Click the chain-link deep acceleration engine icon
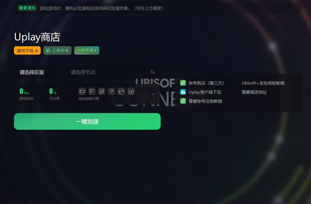Screen dimensions: 311x204 point(82,91)
